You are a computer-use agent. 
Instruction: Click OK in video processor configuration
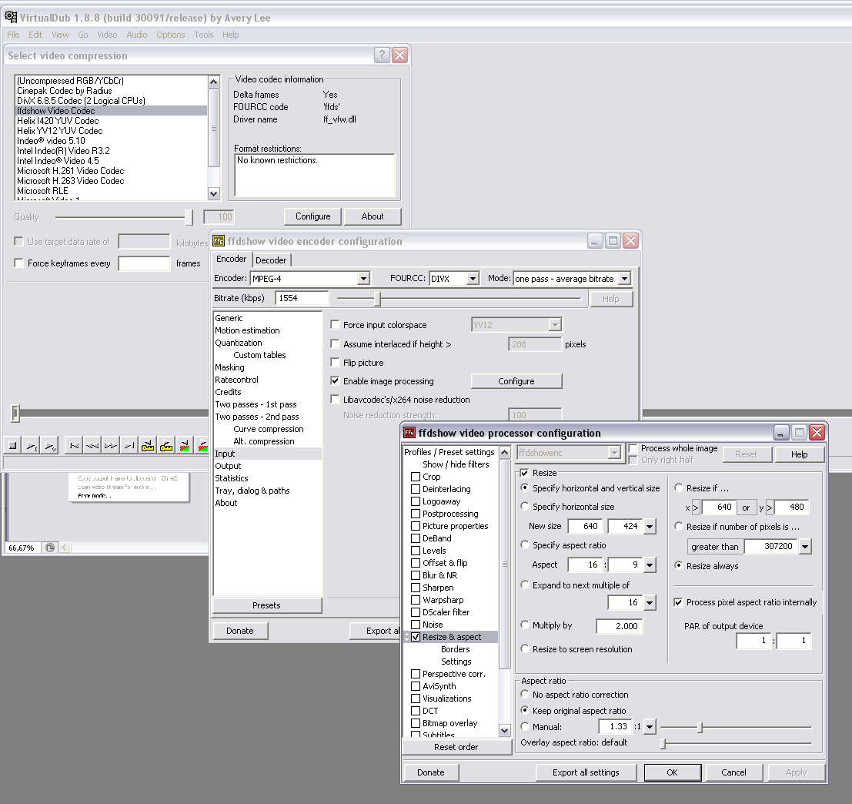pos(672,772)
